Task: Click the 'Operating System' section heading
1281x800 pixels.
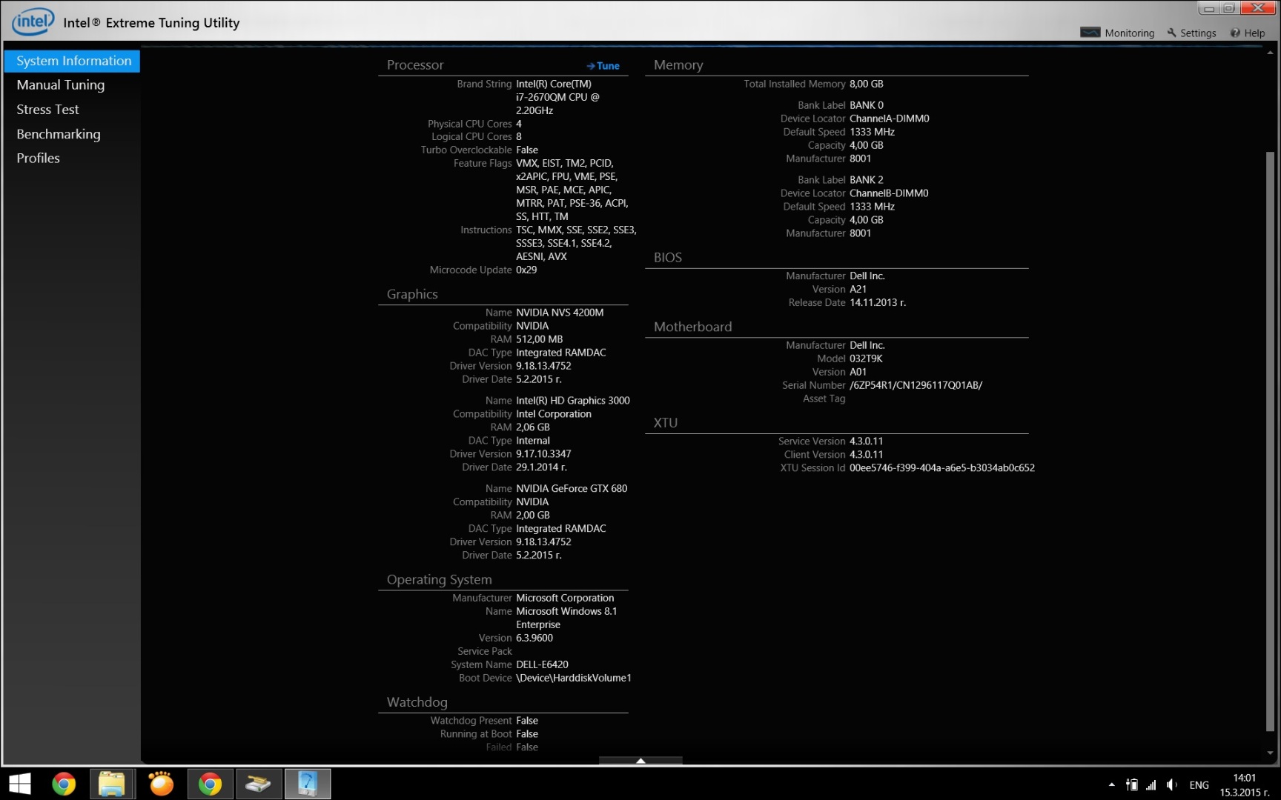Action: (x=439, y=580)
